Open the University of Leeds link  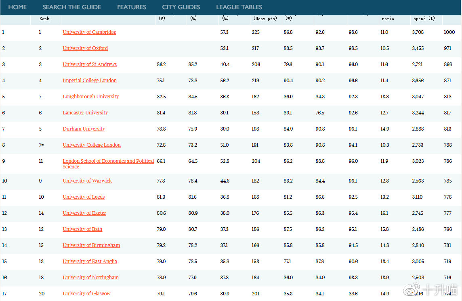coord(84,197)
